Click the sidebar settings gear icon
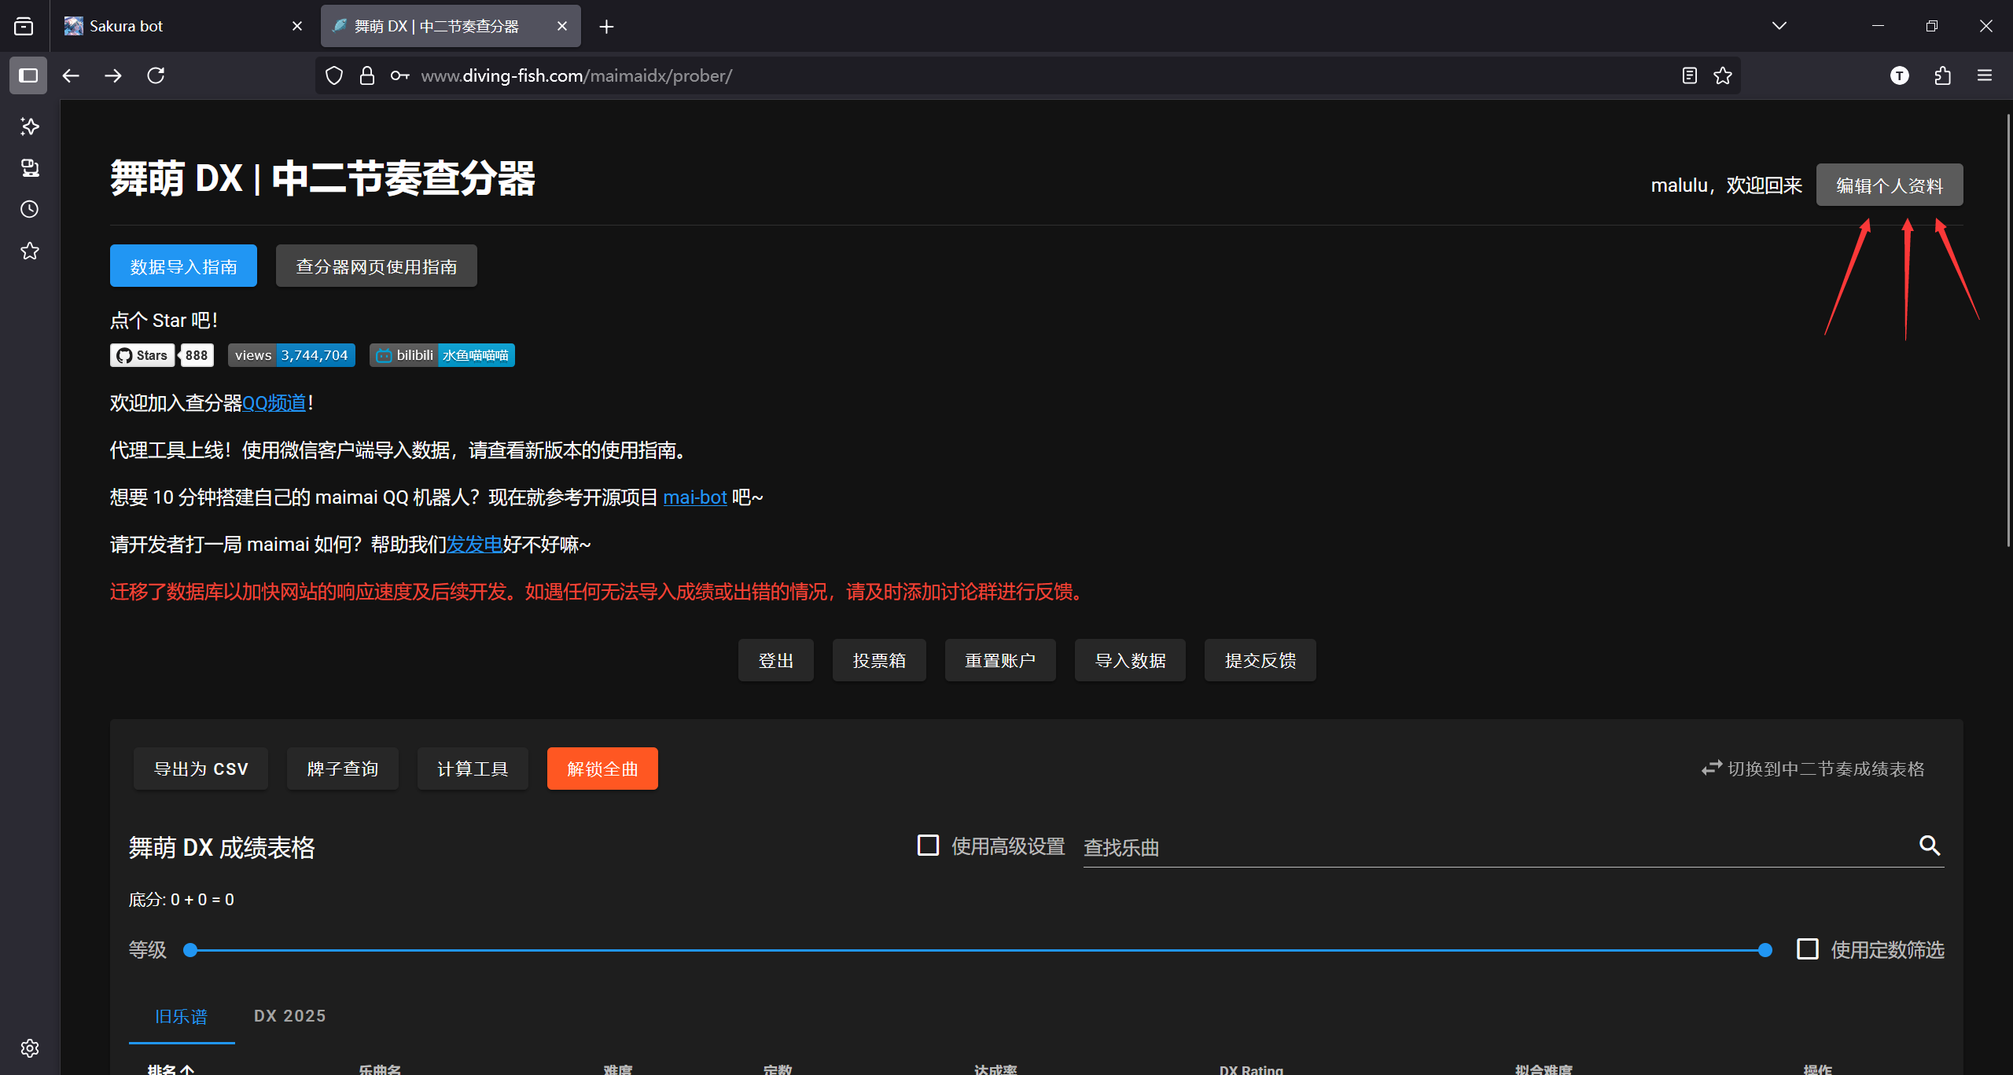 pos(30,1048)
